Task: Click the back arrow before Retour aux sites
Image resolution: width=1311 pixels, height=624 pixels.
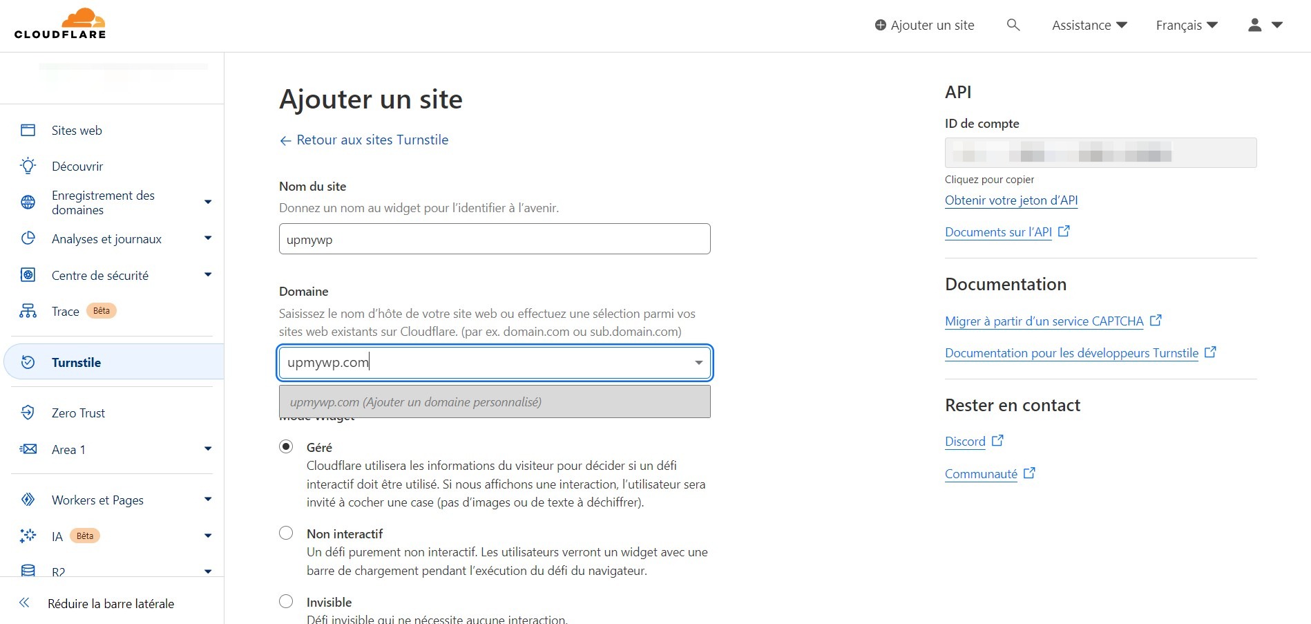Action: click(285, 140)
